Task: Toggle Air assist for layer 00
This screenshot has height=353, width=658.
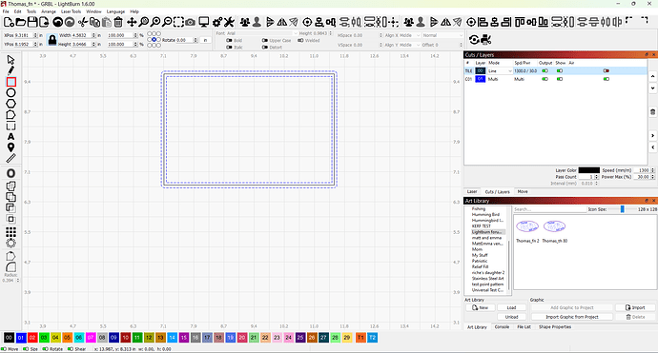Action: pyautogui.click(x=606, y=70)
